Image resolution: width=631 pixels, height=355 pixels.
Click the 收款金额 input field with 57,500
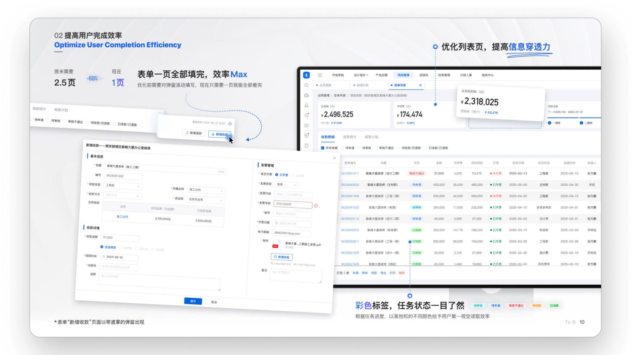click(120, 238)
